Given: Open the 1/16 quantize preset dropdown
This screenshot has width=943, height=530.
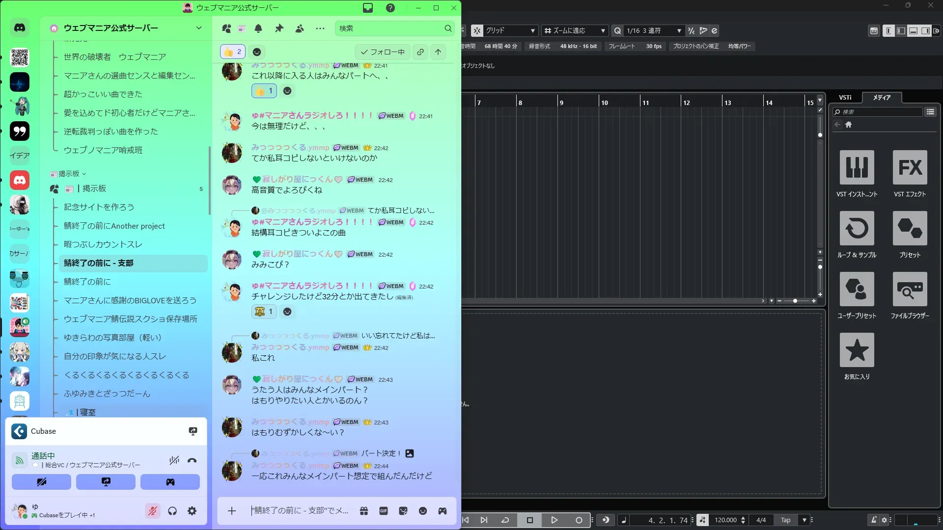Looking at the screenshot, I should [x=653, y=30].
